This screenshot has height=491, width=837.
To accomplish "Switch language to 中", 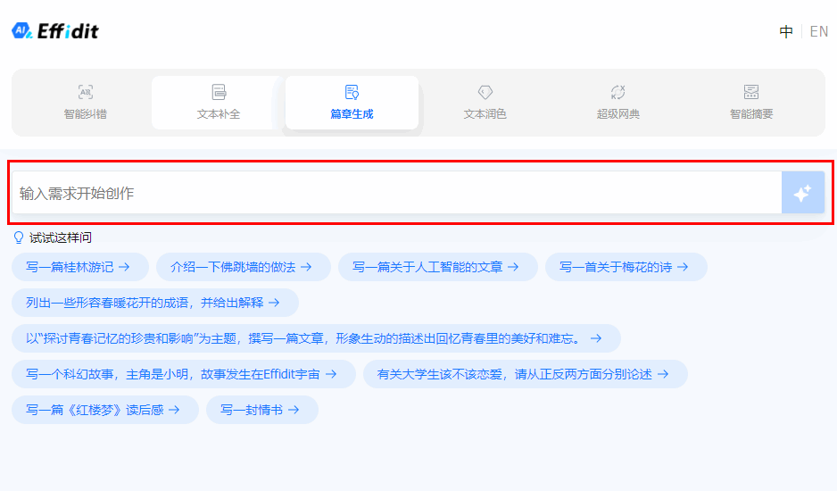I will click(x=786, y=32).
